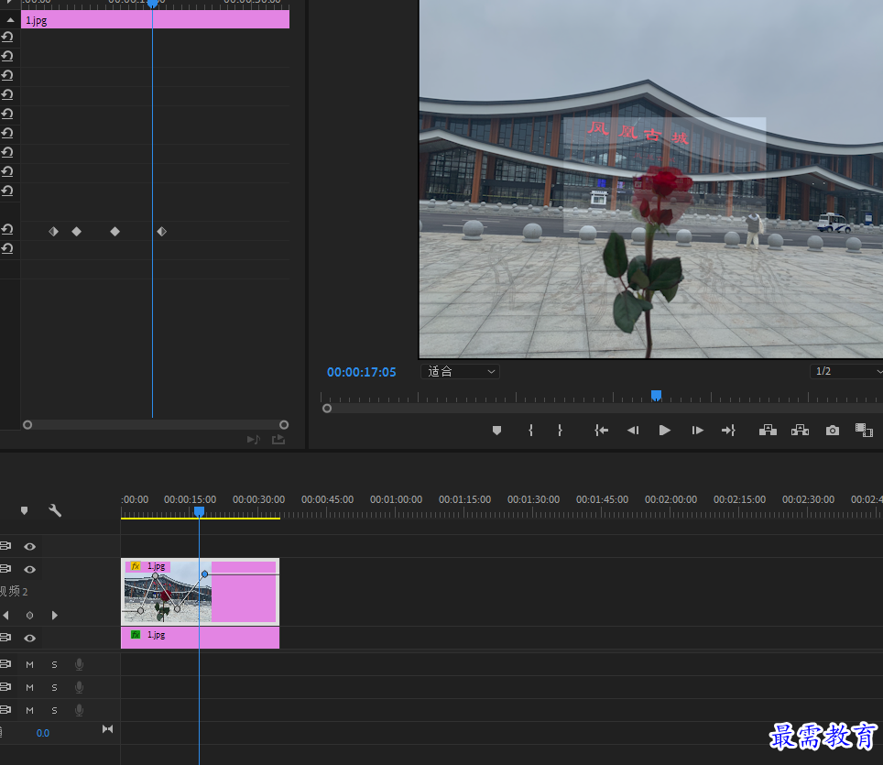
Task: Click 00:01:00:00 on the timeline ruler
Action: pyautogui.click(x=396, y=499)
